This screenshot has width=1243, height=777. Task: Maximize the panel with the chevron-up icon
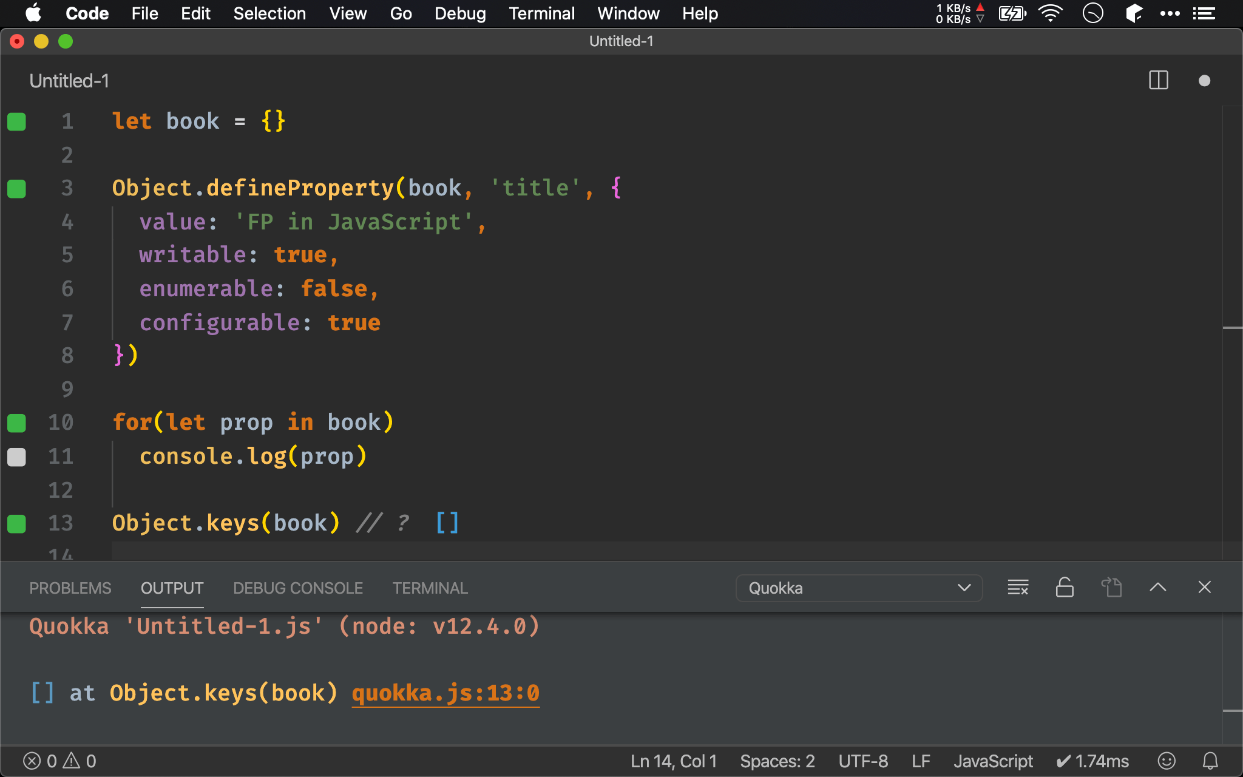point(1157,587)
